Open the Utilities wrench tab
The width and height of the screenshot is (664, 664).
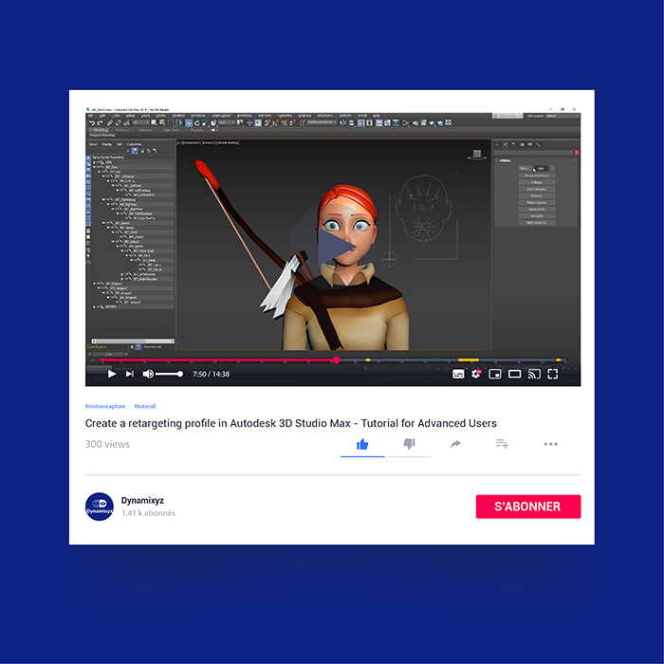[538, 144]
